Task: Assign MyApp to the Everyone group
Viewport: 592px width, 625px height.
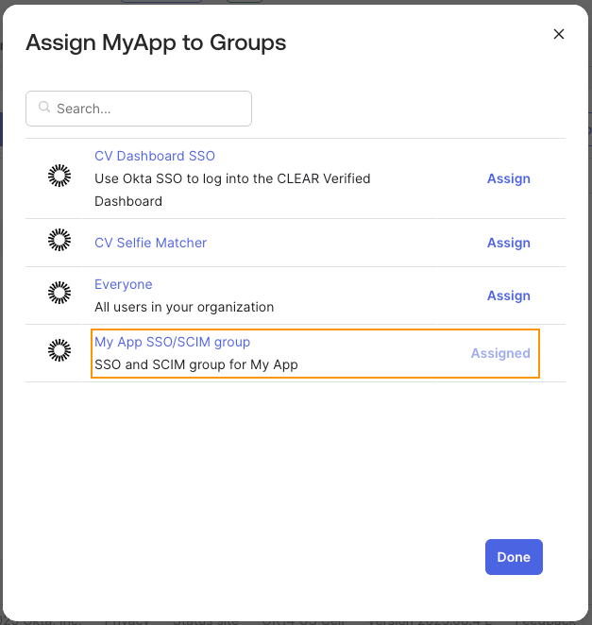Action: [x=509, y=296]
